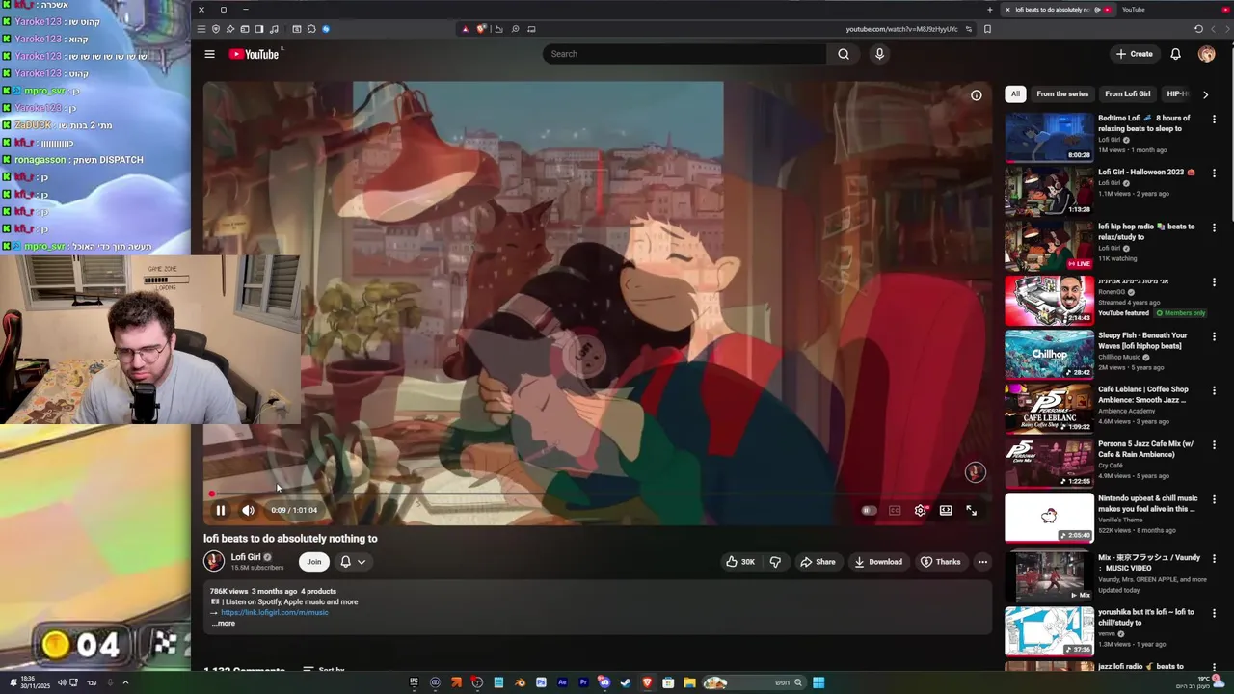Click the search magnifier button
The image size is (1234, 694).
click(x=844, y=54)
